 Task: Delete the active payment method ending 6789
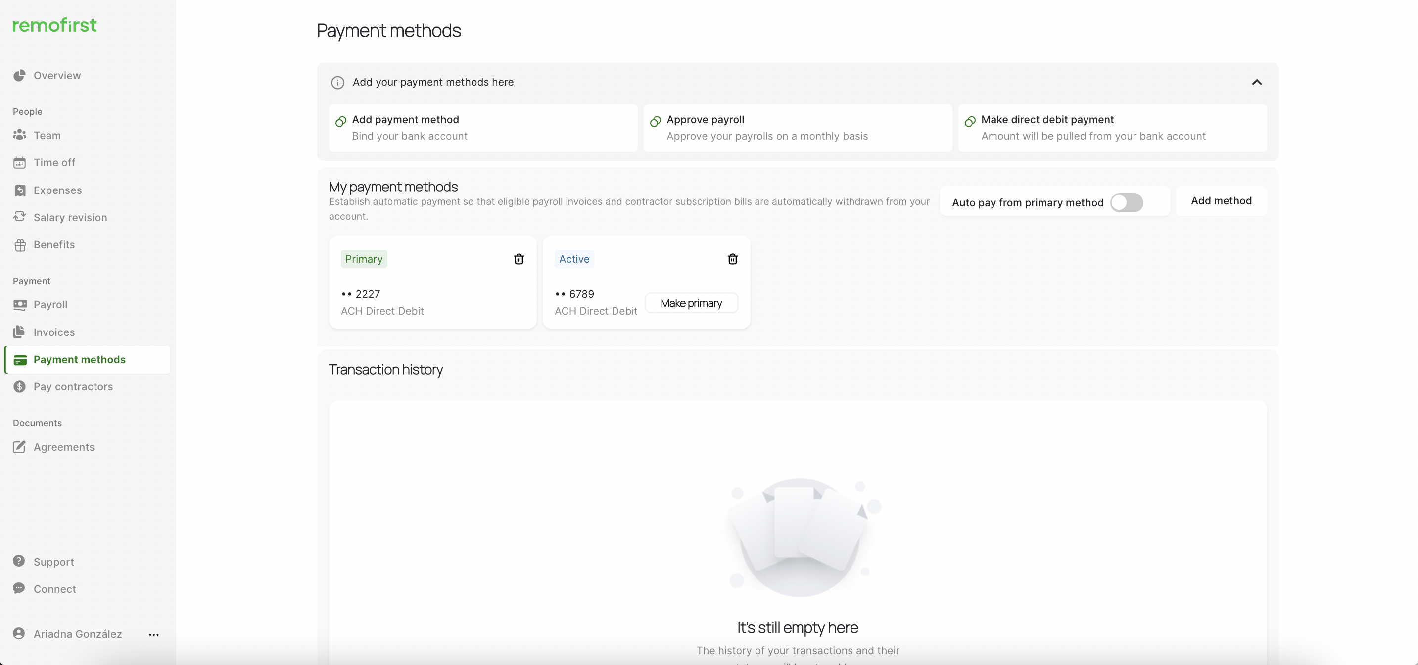(x=732, y=259)
